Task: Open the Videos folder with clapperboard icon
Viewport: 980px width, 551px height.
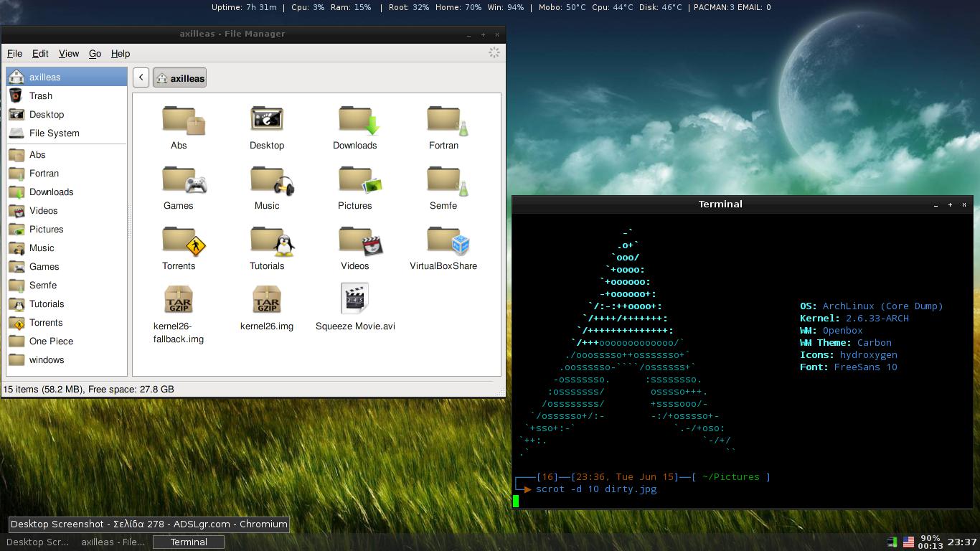Action: (360, 240)
